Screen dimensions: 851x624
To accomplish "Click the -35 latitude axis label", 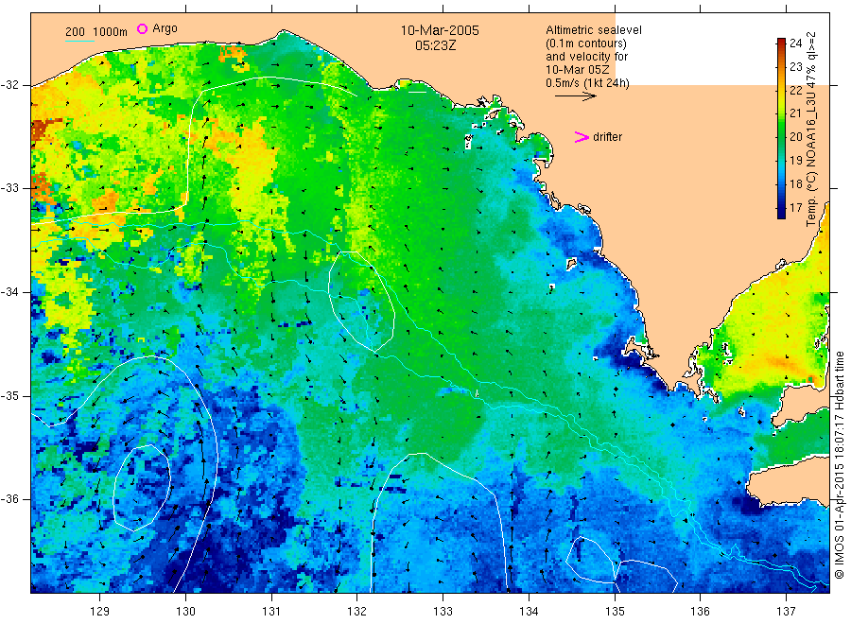I will coord(10,395).
